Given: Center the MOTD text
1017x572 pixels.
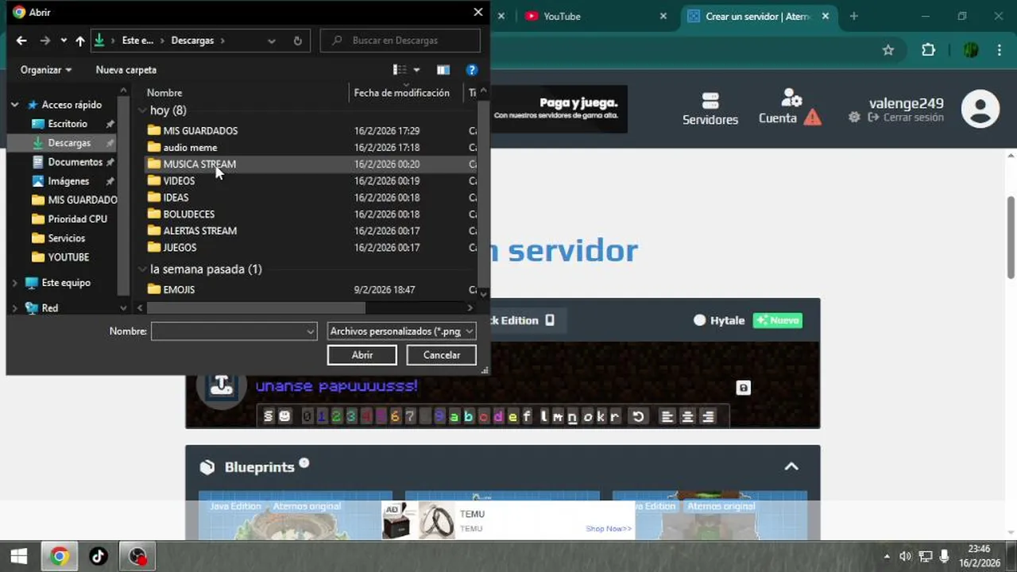Looking at the screenshot, I should pyautogui.click(x=688, y=416).
